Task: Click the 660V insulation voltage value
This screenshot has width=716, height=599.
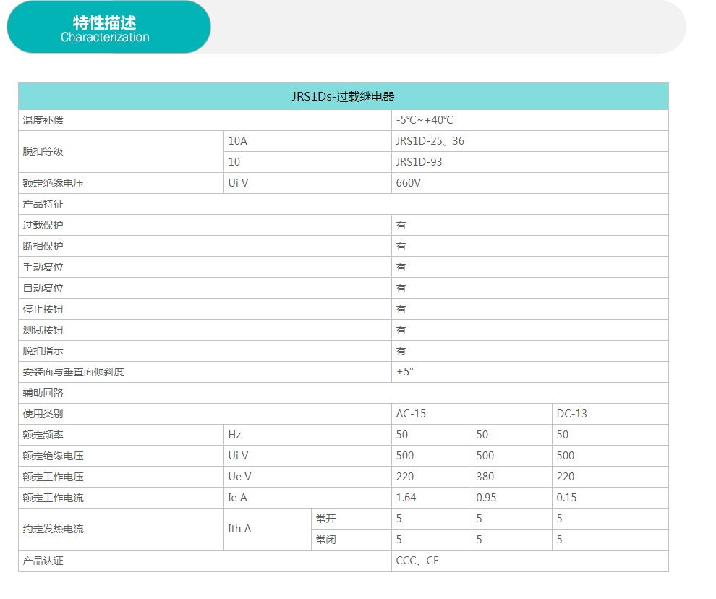Action: coord(408,183)
